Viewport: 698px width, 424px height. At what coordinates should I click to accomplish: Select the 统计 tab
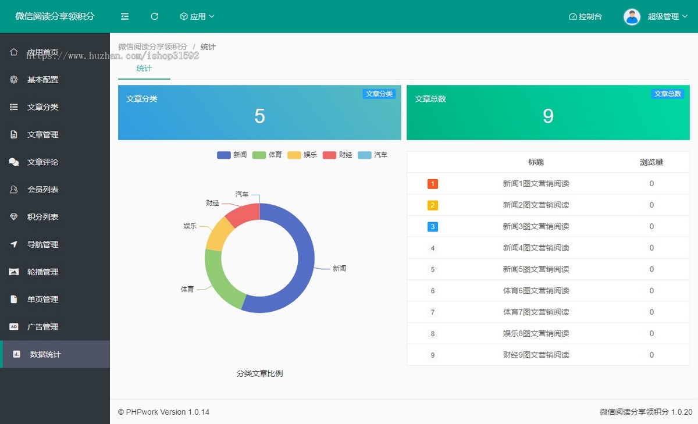144,69
